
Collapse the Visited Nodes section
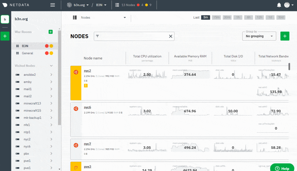point(51,66)
